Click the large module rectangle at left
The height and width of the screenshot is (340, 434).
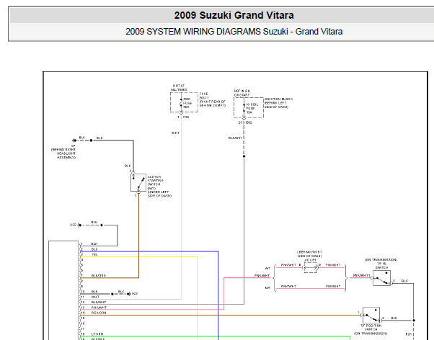(63, 290)
